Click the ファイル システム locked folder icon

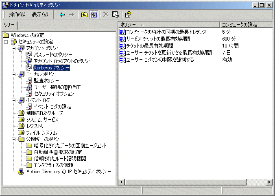pos(21,132)
